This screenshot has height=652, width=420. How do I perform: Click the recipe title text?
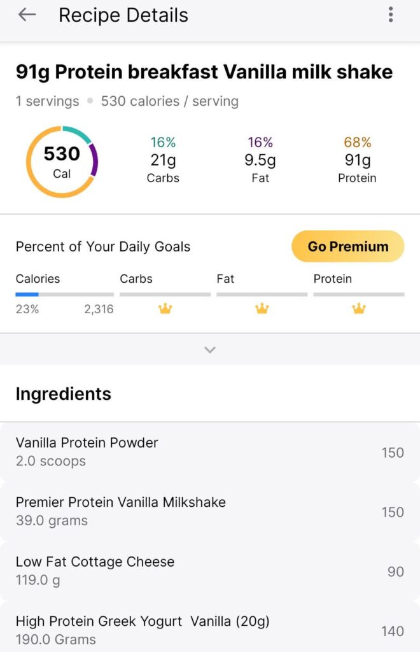pyautogui.click(x=205, y=71)
